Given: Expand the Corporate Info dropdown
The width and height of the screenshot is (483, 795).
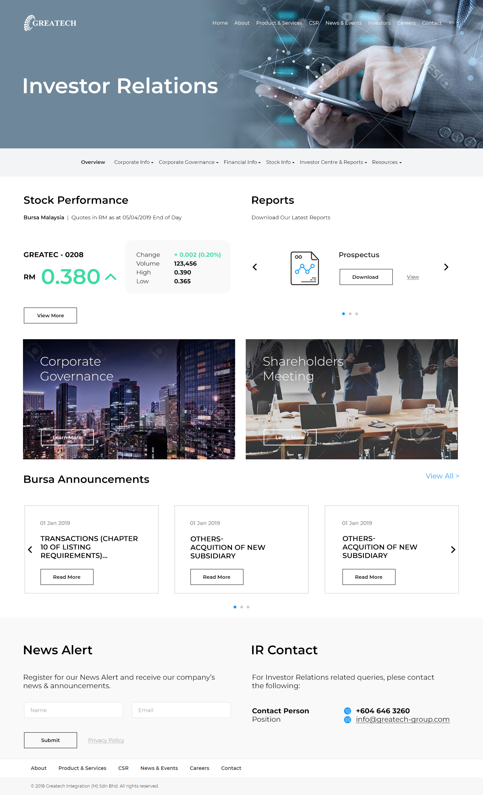Looking at the screenshot, I should 133,162.
